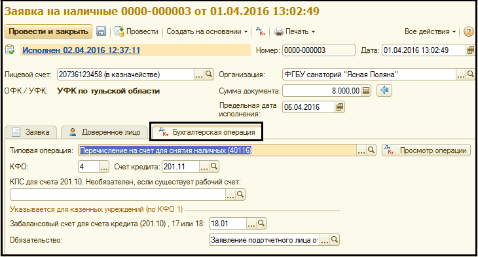Click the floppy disk save icon
Viewport: 478px width, 257px height.
[101, 31]
